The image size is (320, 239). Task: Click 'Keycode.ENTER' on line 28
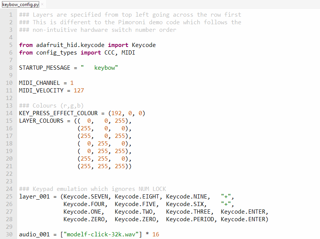243,219
